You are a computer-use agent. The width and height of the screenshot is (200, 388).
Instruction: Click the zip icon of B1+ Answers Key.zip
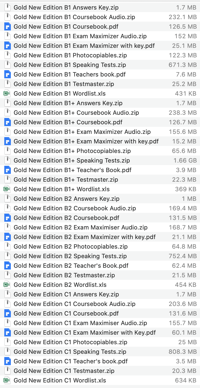pyautogui.click(x=8, y=103)
